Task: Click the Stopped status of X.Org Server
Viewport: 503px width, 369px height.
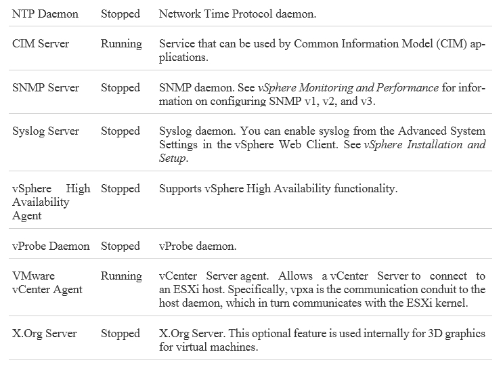Action: tap(121, 333)
